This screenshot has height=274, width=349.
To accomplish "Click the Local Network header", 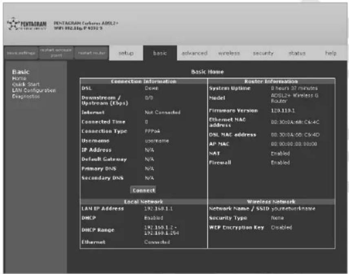I will pyautogui.click(x=144, y=202).
